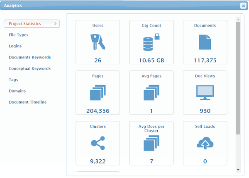
Task: Click the Avg Pages stacked icon
Action: point(151,93)
